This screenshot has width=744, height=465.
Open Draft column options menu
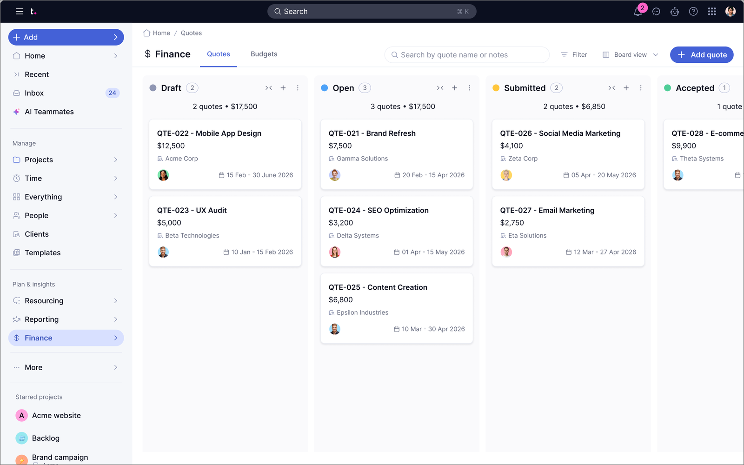tap(298, 88)
